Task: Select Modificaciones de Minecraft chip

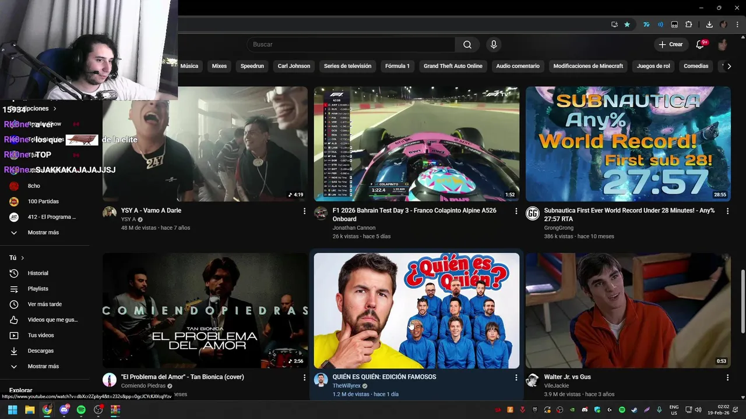Action: click(588, 66)
